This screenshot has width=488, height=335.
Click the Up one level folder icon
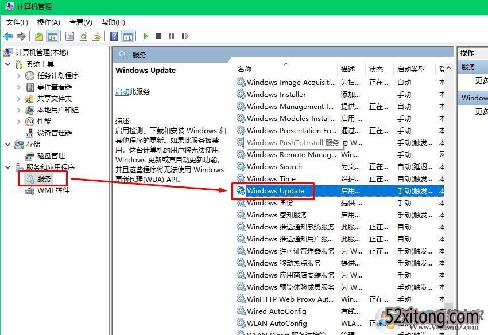[x=39, y=36]
